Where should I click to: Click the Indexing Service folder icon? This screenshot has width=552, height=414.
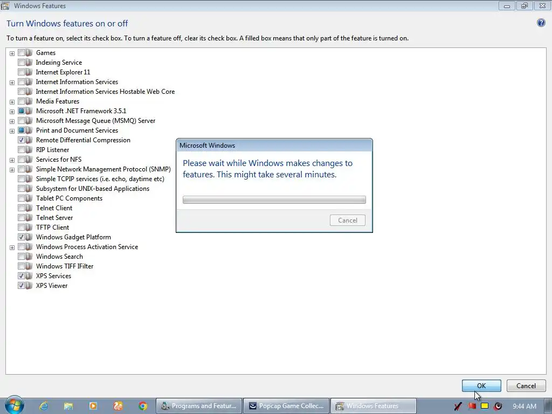(29, 63)
